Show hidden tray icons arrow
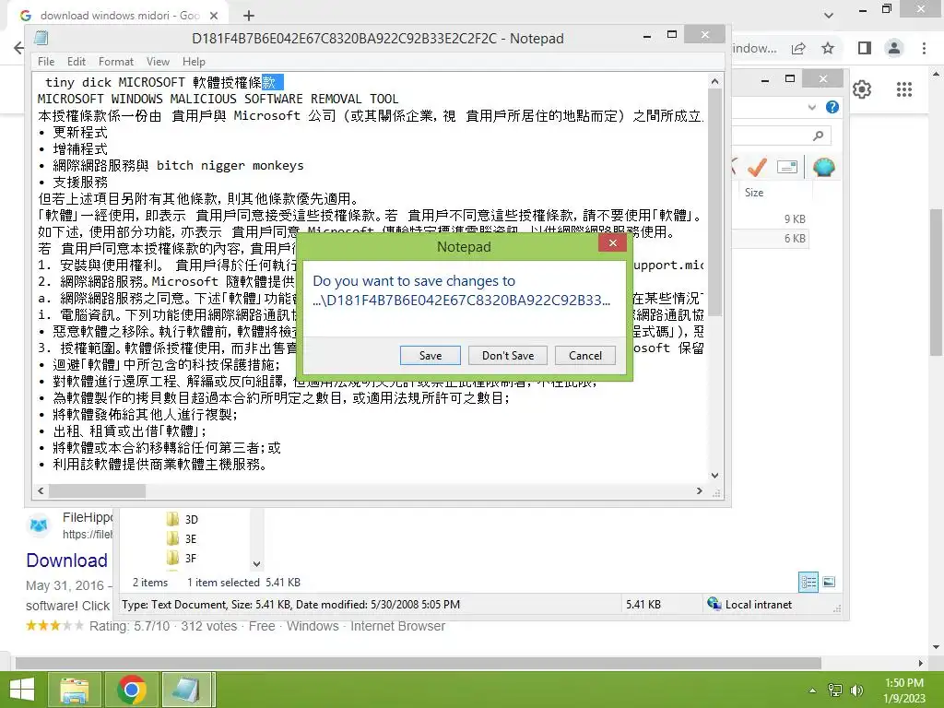Image resolution: width=944 pixels, height=708 pixels. [x=812, y=690]
